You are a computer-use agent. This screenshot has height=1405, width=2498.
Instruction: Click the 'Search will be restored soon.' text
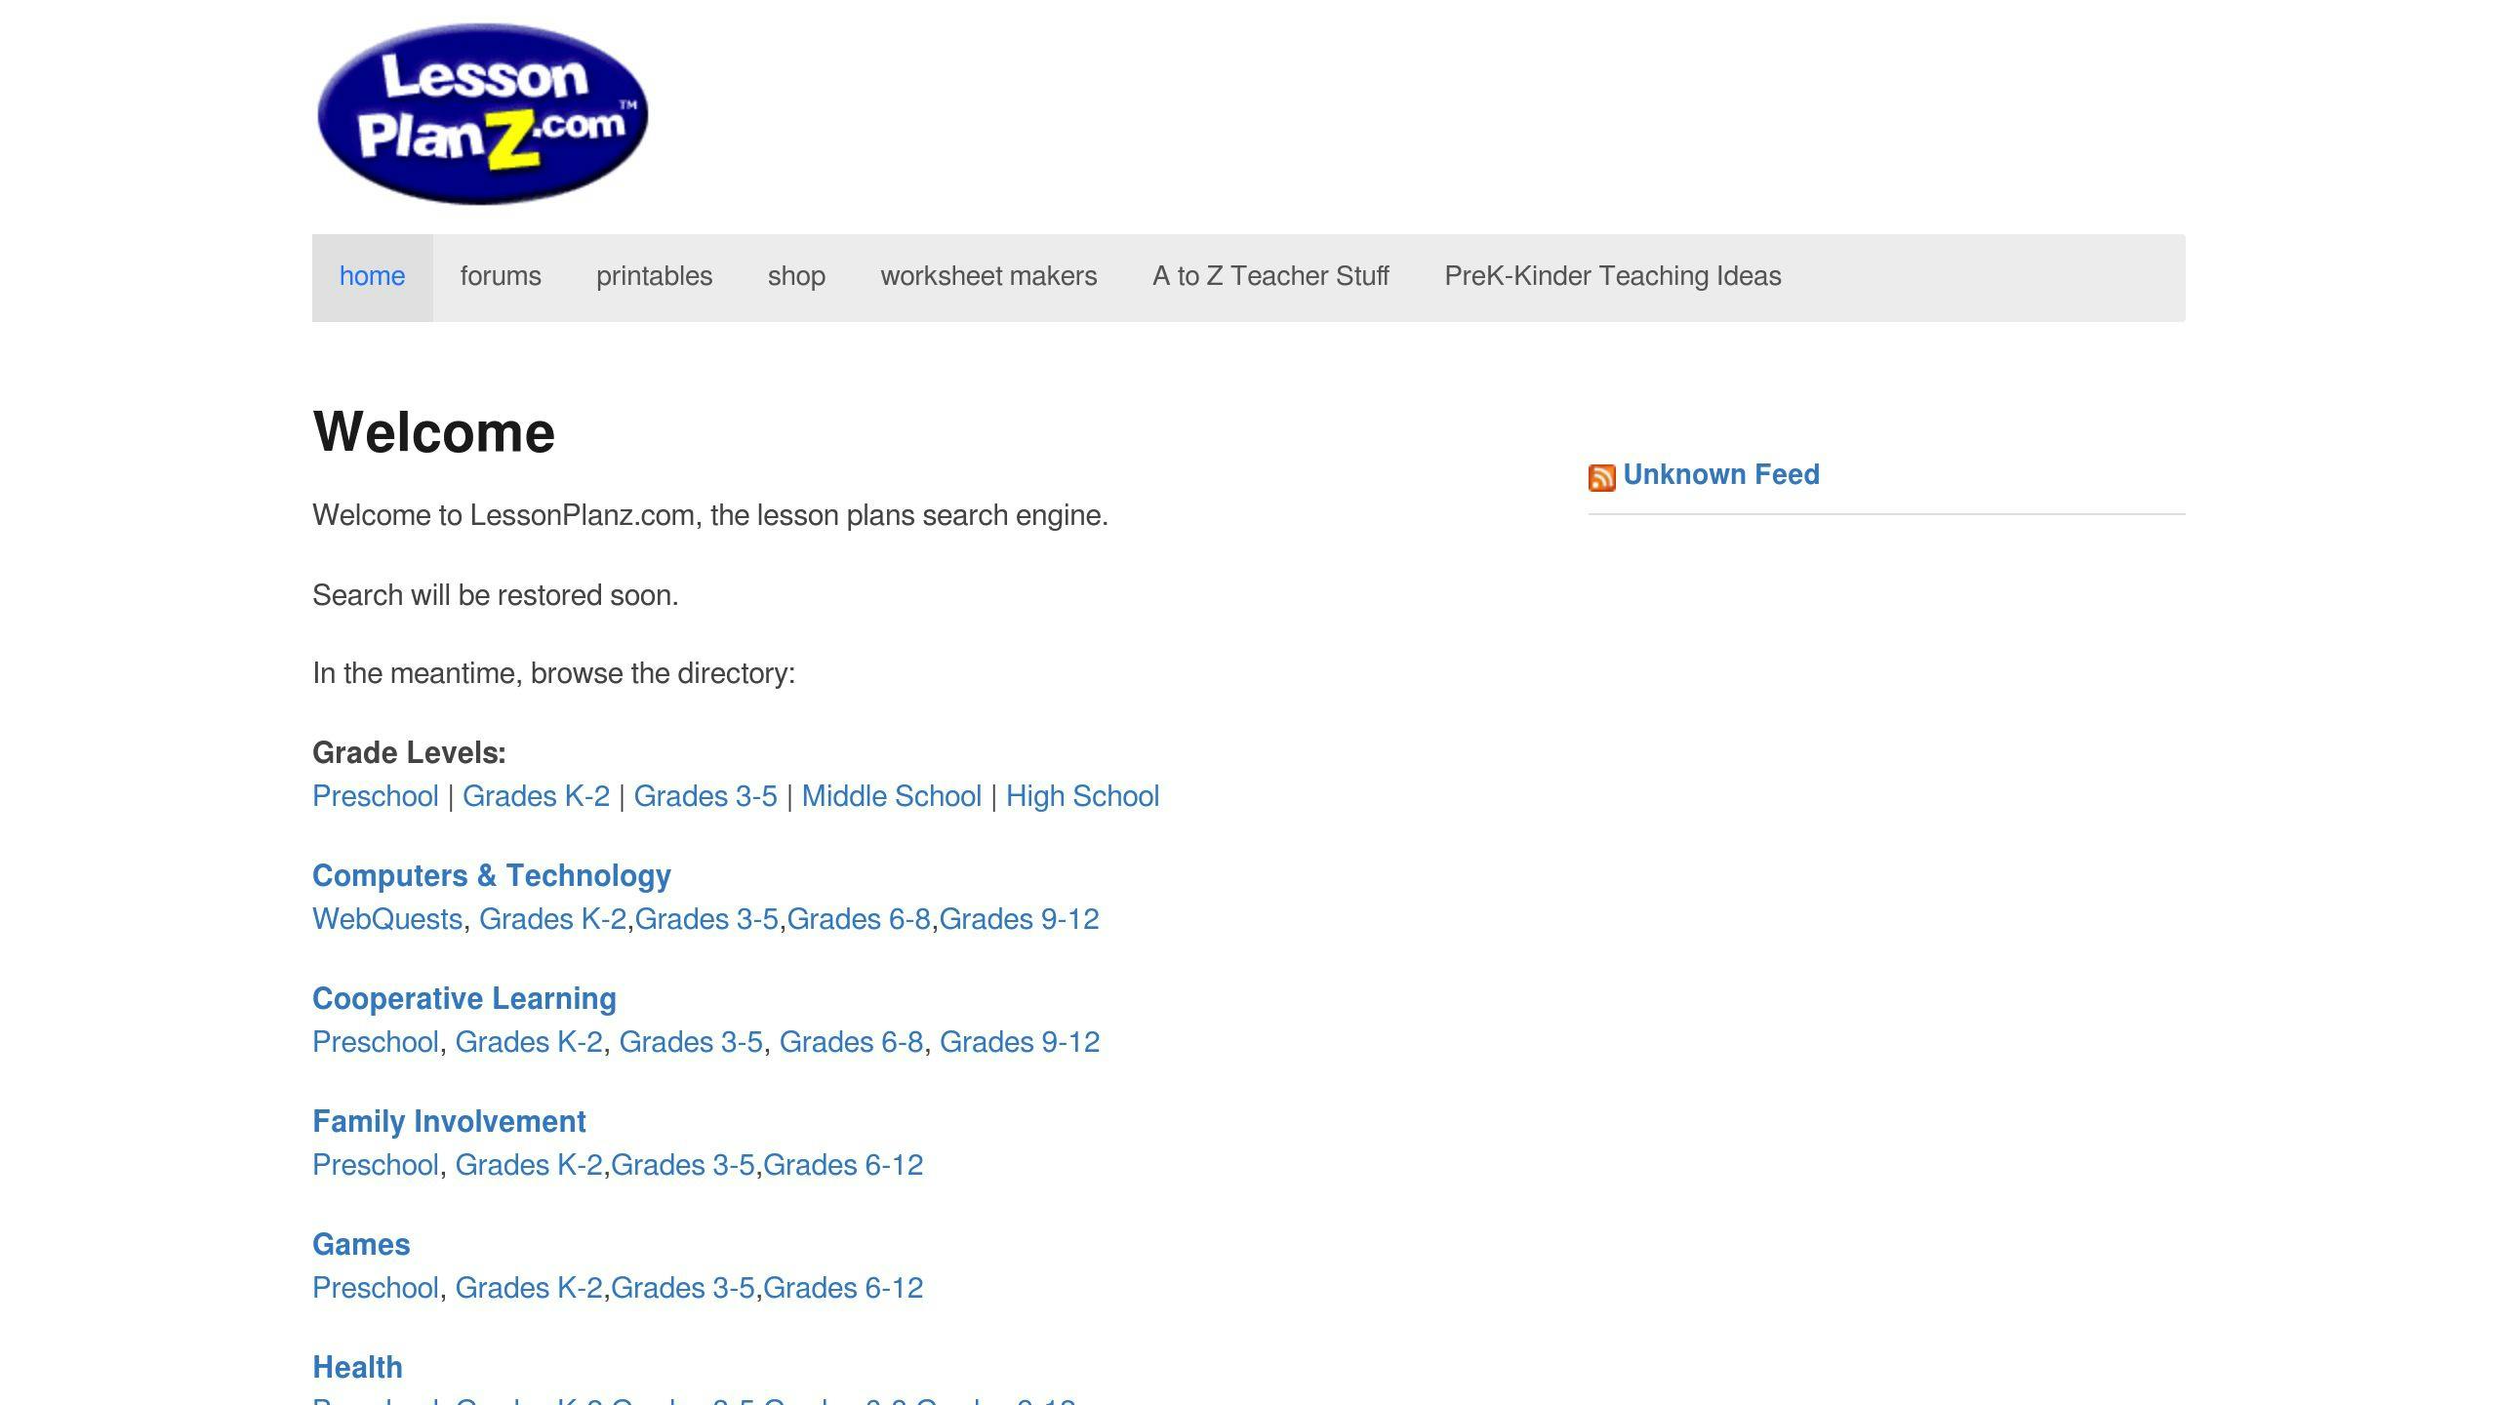[x=495, y=595]
